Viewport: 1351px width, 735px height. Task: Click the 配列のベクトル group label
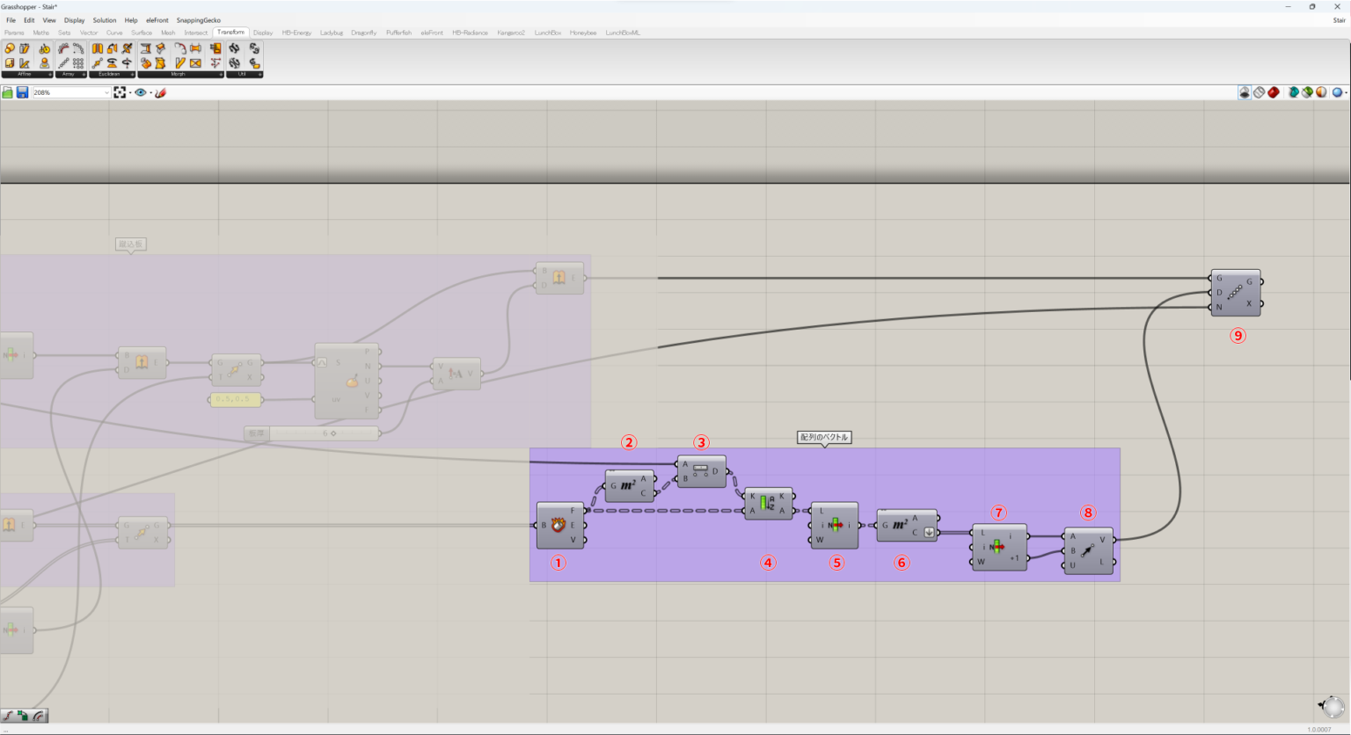coord(824,437)
